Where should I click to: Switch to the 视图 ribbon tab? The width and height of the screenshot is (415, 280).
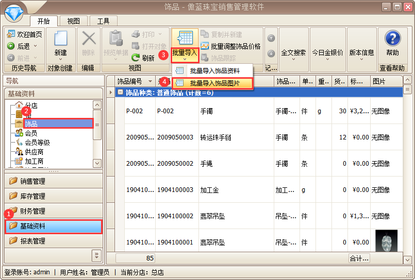tap(73, 21)
